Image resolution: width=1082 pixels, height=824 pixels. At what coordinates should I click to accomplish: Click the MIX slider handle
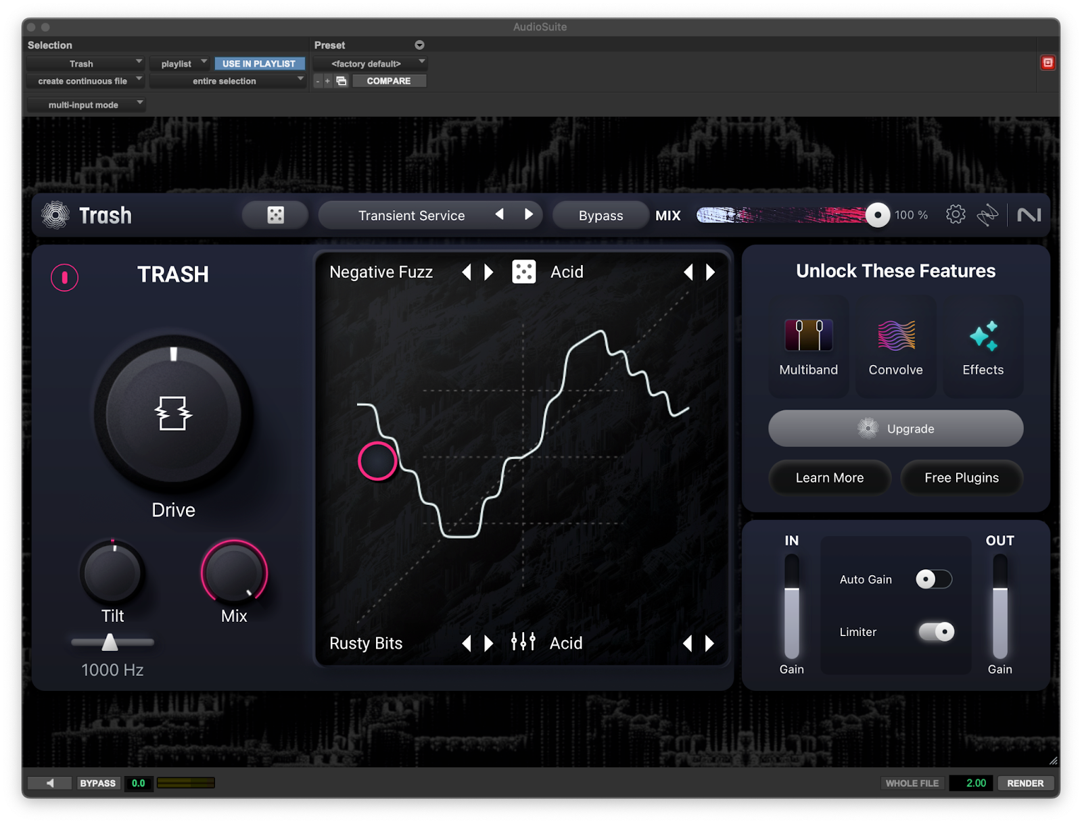click(x=877, y=215)
